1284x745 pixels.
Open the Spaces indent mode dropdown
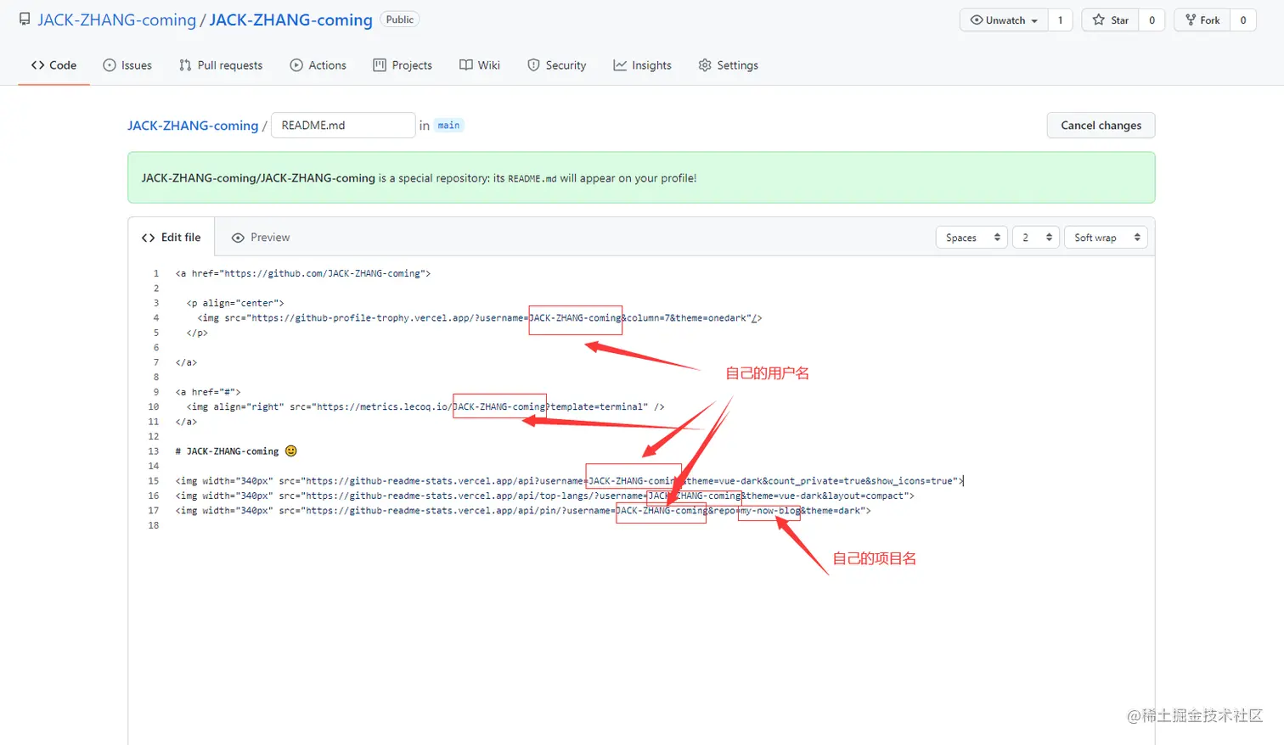point(971,238)
